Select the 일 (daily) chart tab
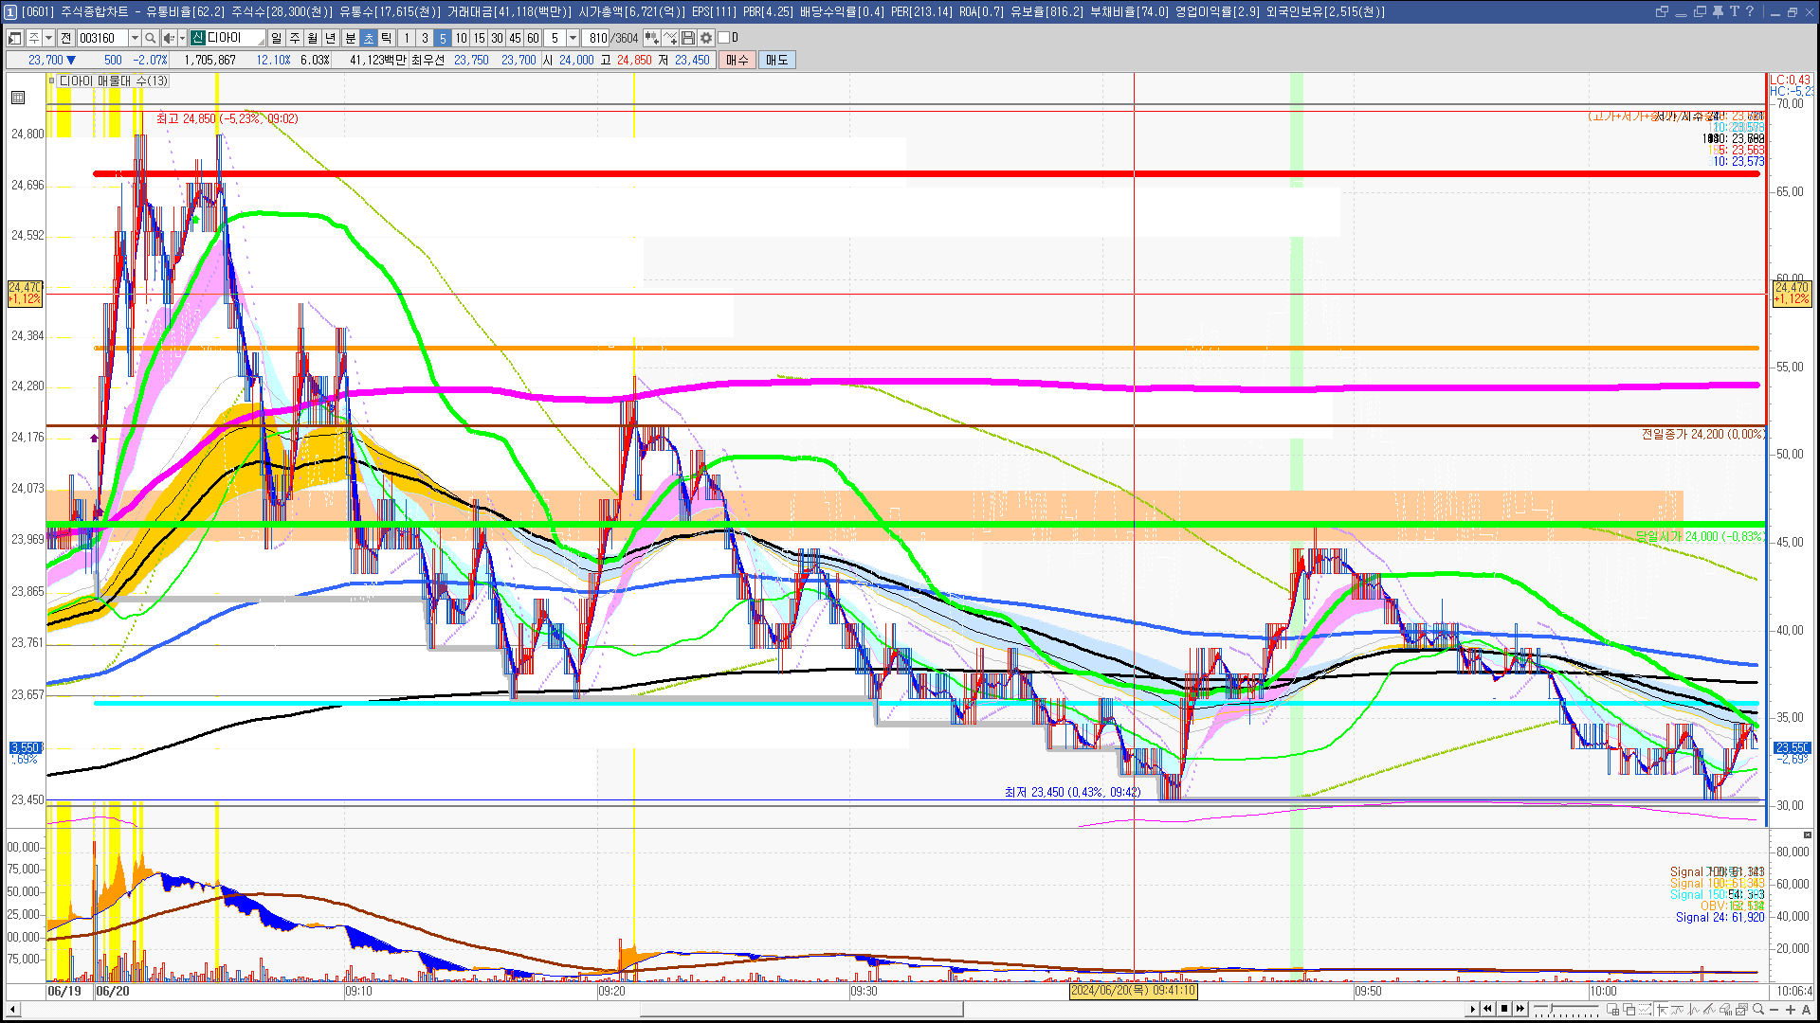The width and height of the screenshot is (1820, 1023). click(276, 38)
